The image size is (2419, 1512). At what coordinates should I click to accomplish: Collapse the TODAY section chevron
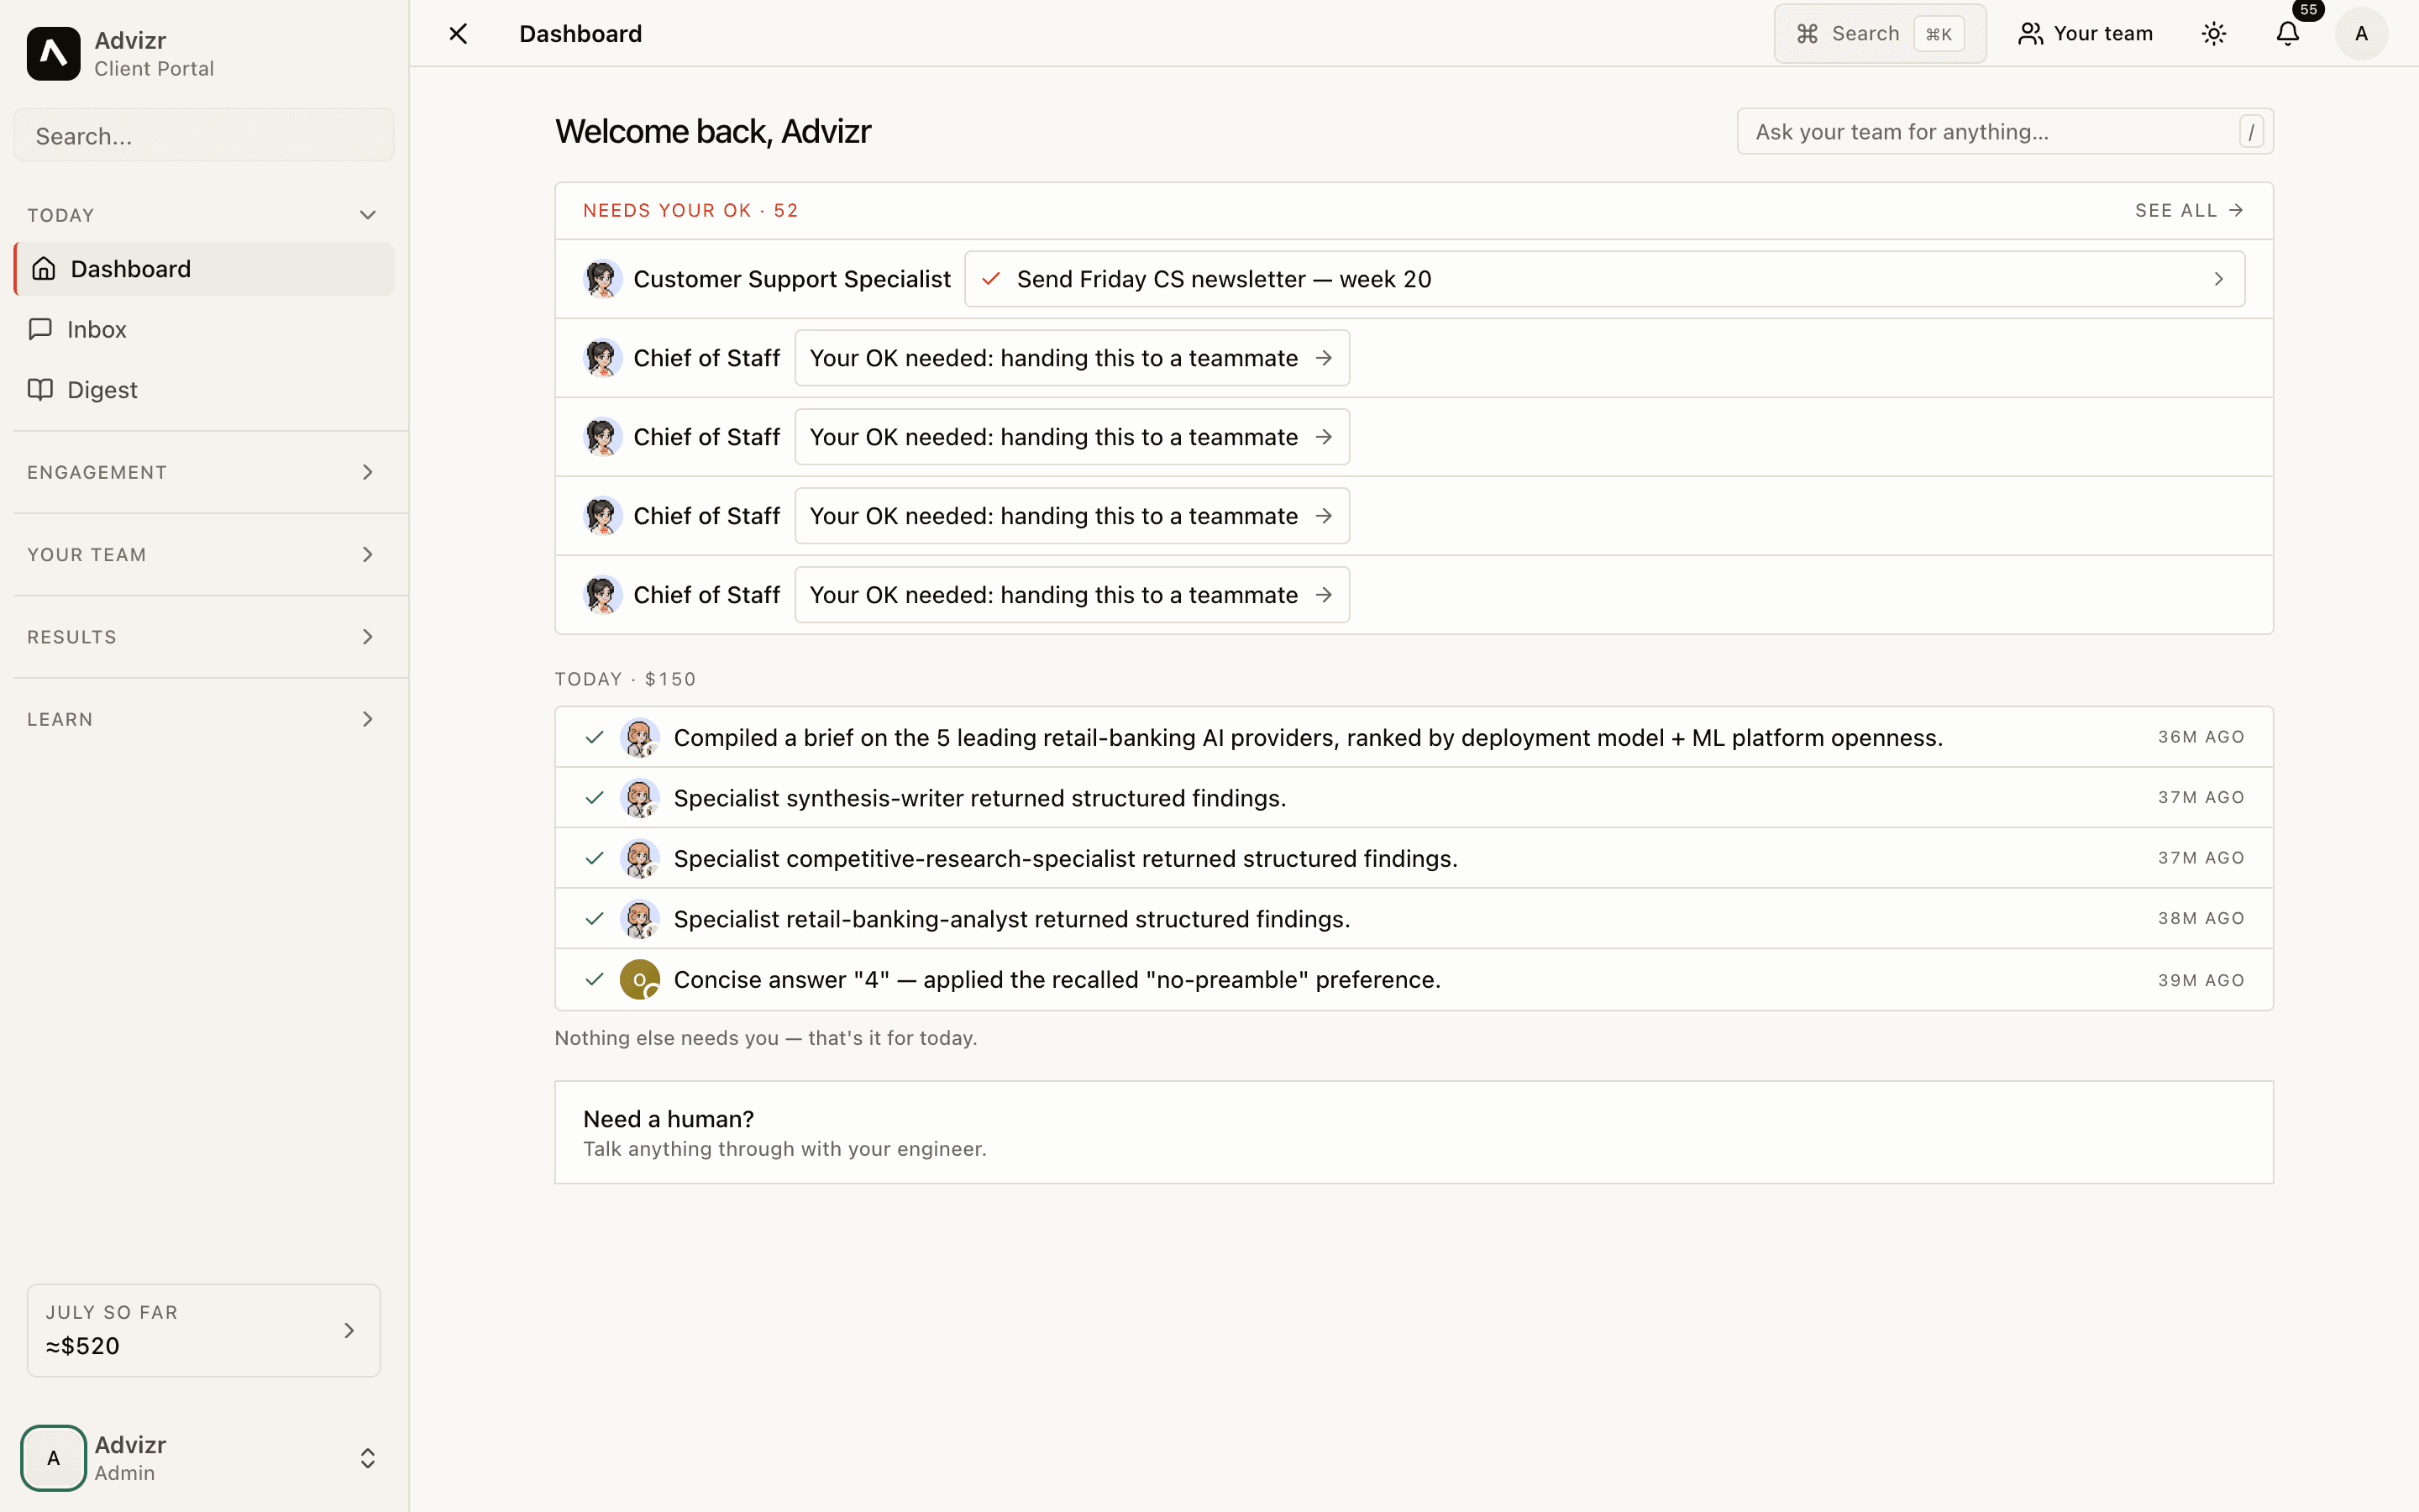(x=367, y=215)
